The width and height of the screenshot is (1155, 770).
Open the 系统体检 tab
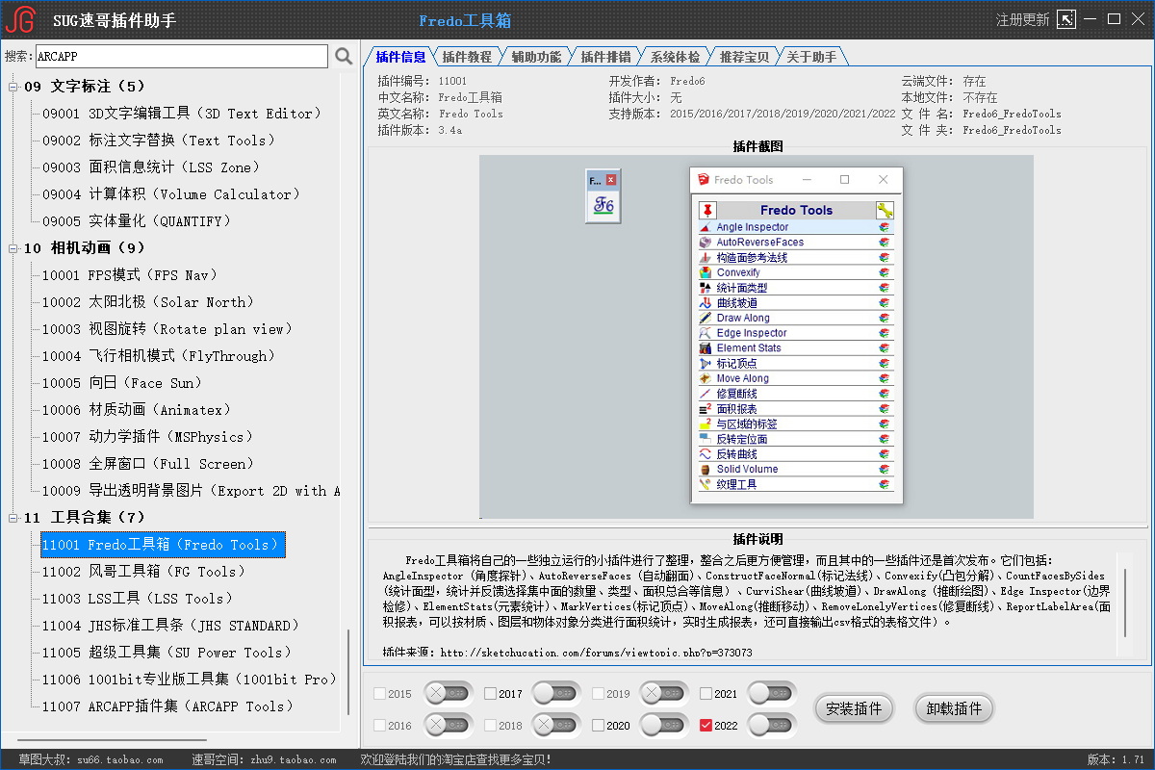[675, 57]
